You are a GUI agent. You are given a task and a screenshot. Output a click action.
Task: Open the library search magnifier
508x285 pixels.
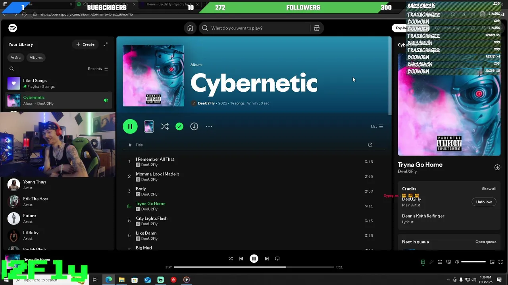12,68
